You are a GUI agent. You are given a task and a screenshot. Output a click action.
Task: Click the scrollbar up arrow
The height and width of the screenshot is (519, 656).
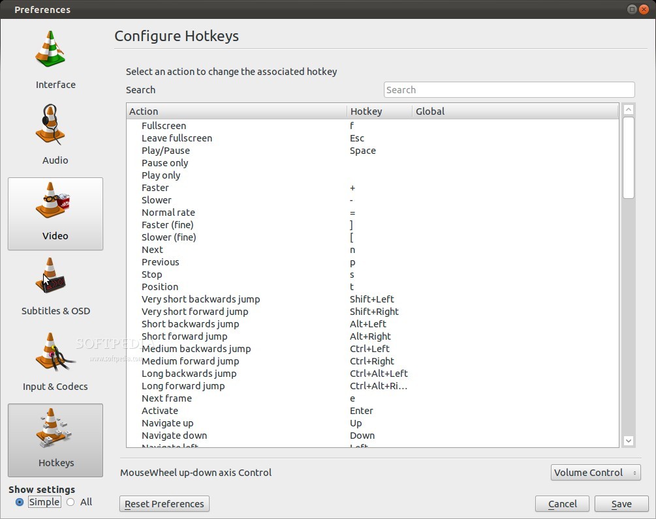tap(628, 110)
